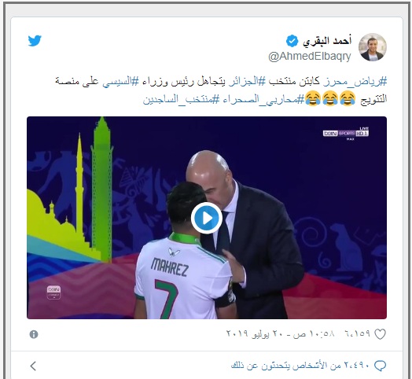This screenshot has width=412, height=379.
Task: Click the tweet info icon
Action: (x=34, y=334)
